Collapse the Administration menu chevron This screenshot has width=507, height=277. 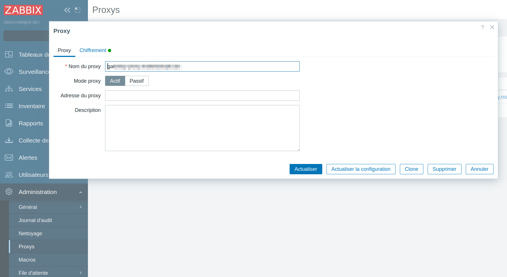click(80, 192)
